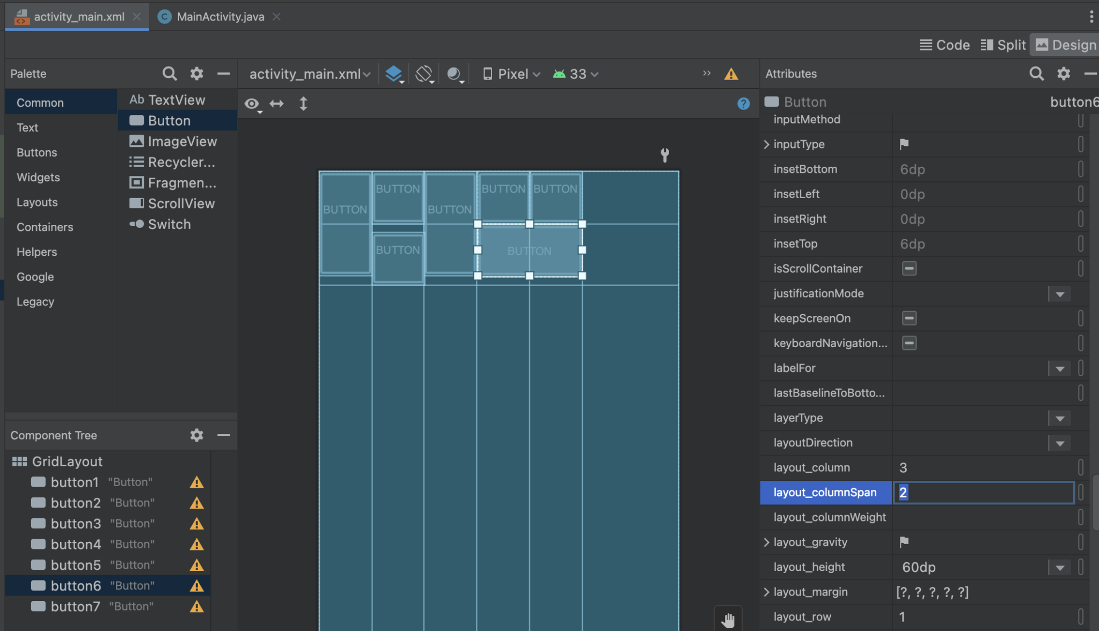Screen dimensions: 1099x631
Task: Open API 33 version dropdown
Action: (x=576, y=74)
